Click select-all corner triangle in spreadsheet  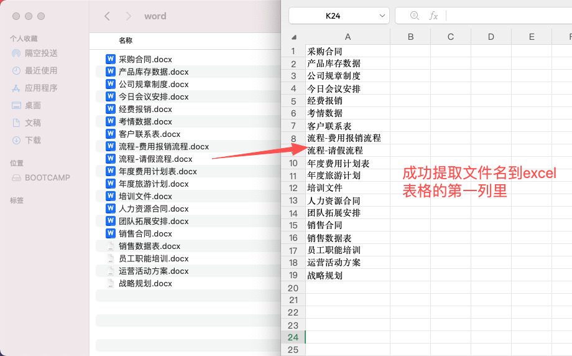pos(294,37)
